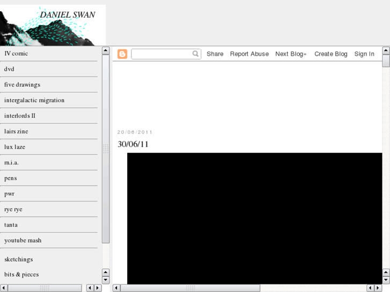Click the bits & pieces link
Screen dimensions: 390x292
[21, 275]
